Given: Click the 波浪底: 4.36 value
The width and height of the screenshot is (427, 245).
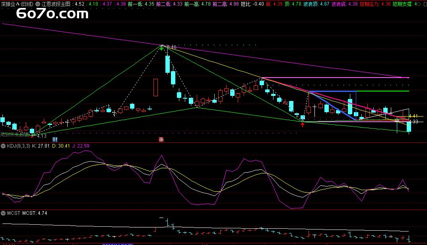Looking at the screenshot, I should 344,4.
